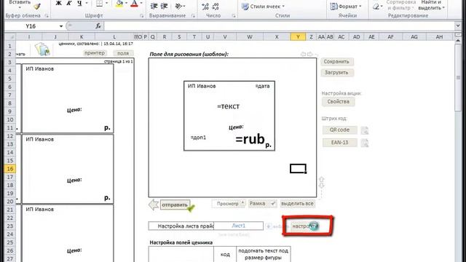Select column Y header
466x262 pixels.
pos(298,37)
